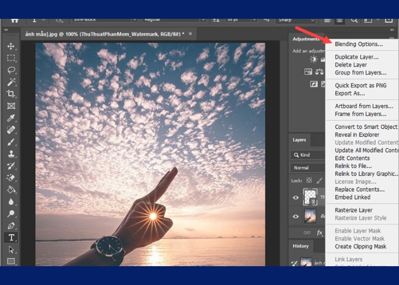Hide the Background layer
The width and height of the screenshot is (399, 285).
pyautogui.click(x=295, y=216)
